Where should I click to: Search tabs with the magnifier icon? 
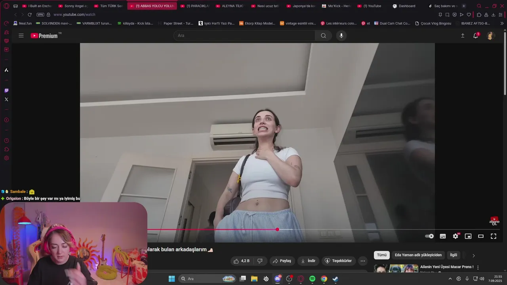pyautogui.click(x=479, y=6)
